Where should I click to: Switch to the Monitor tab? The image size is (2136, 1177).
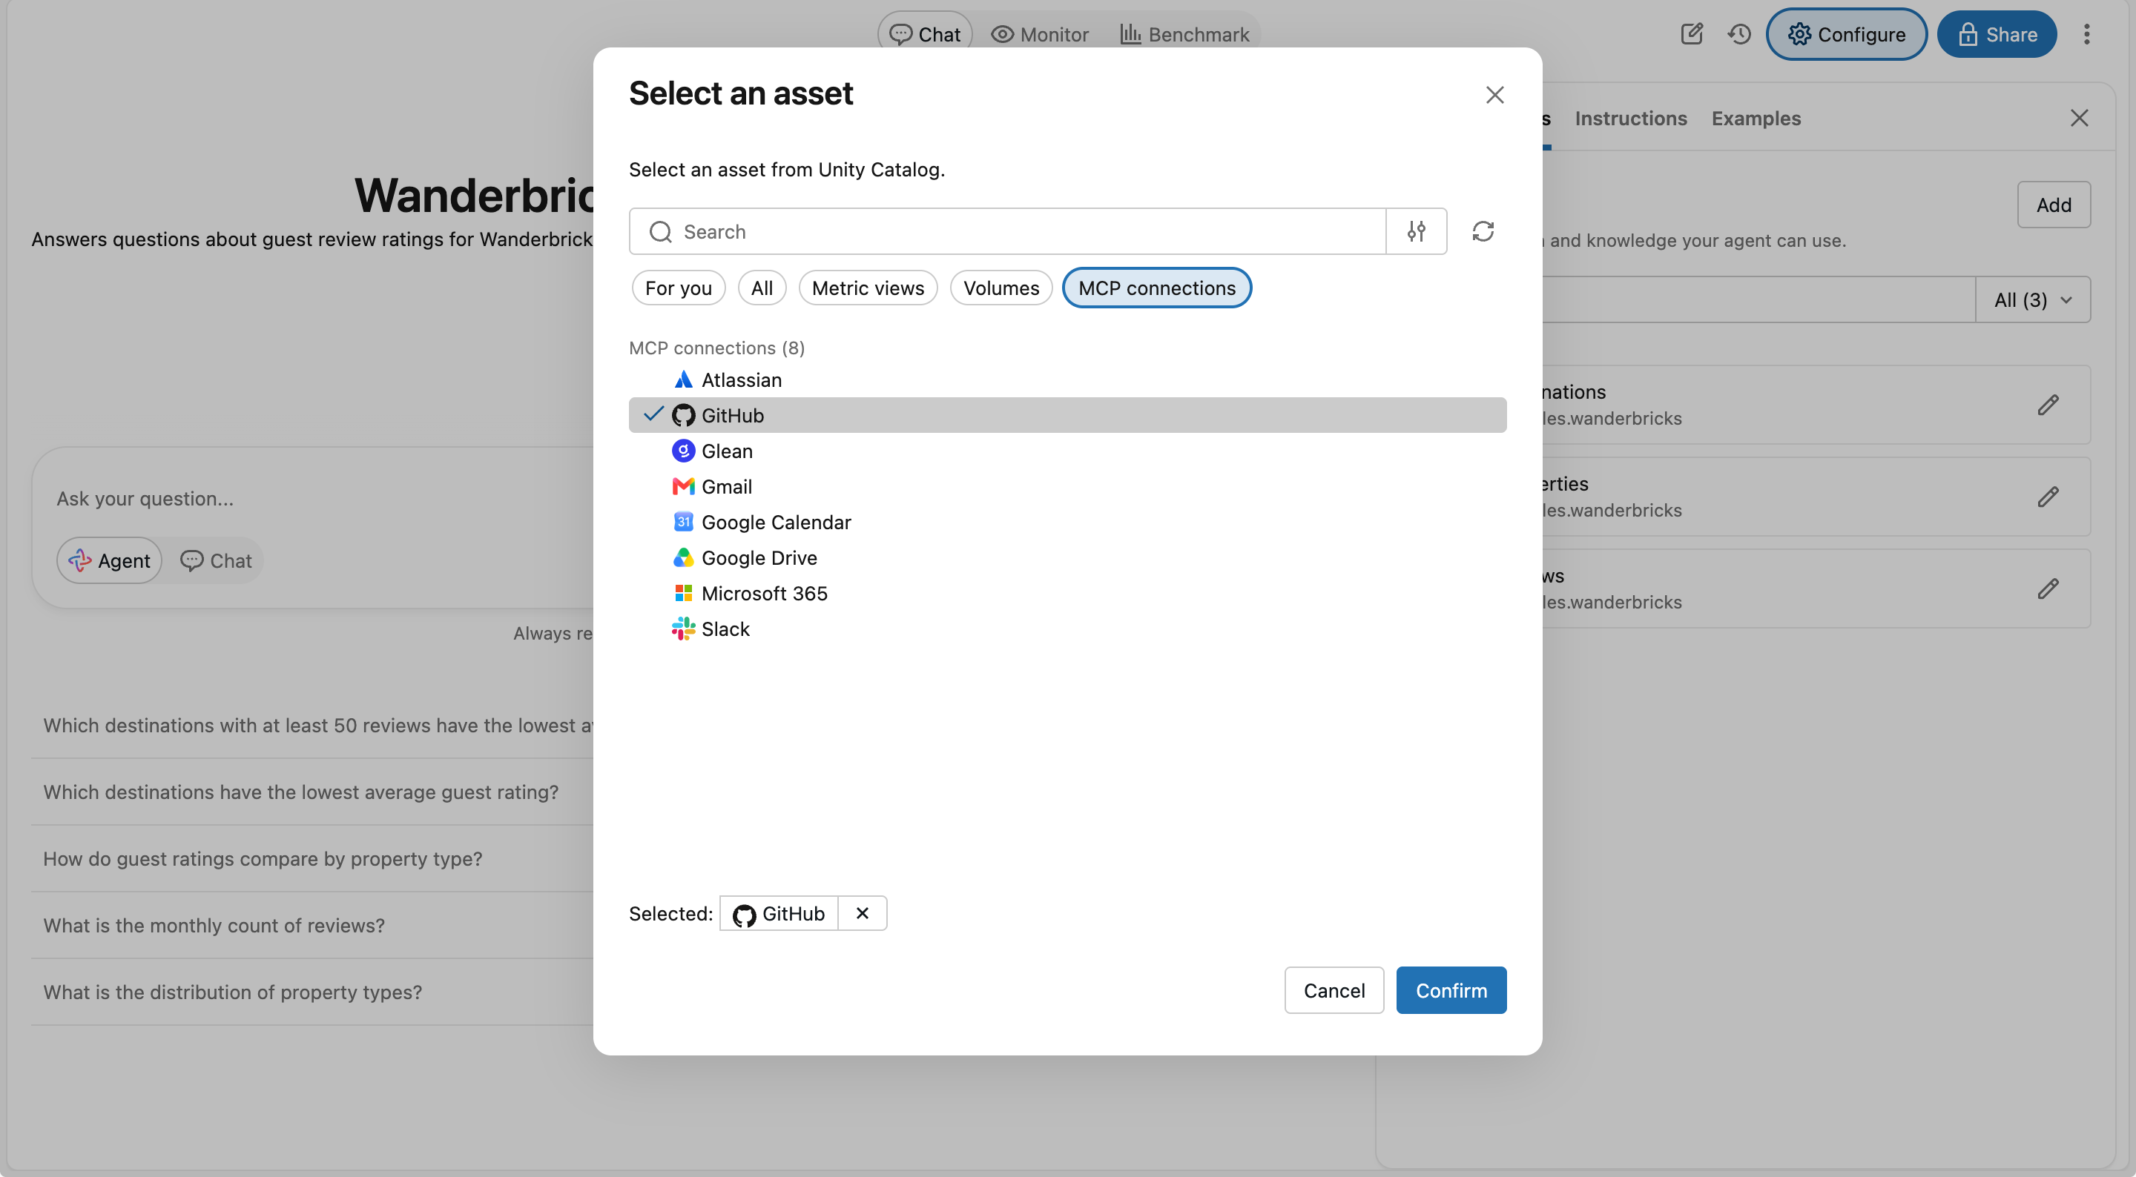tap(1039, 34)
